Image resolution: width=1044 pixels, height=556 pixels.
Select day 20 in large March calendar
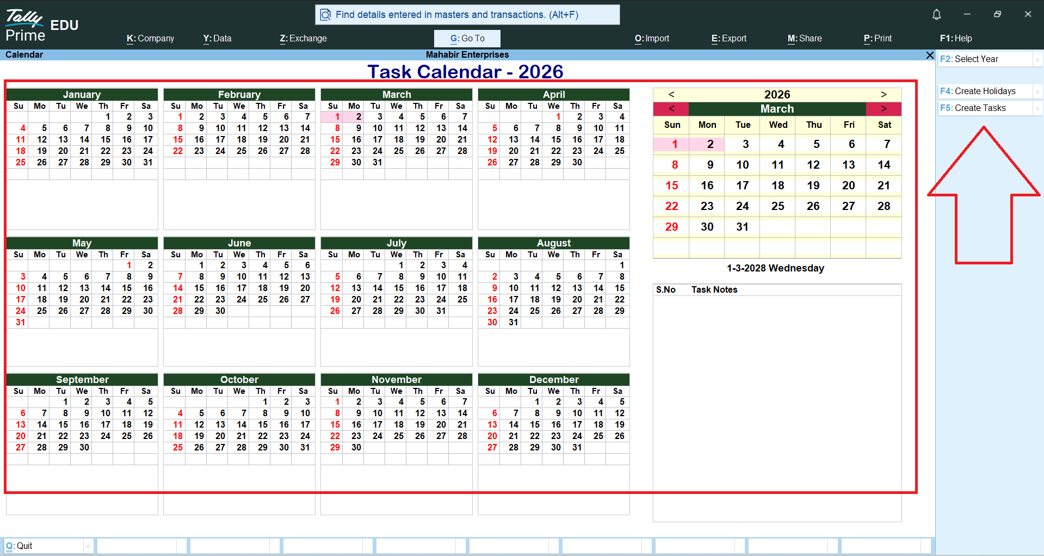pos(849,186)
